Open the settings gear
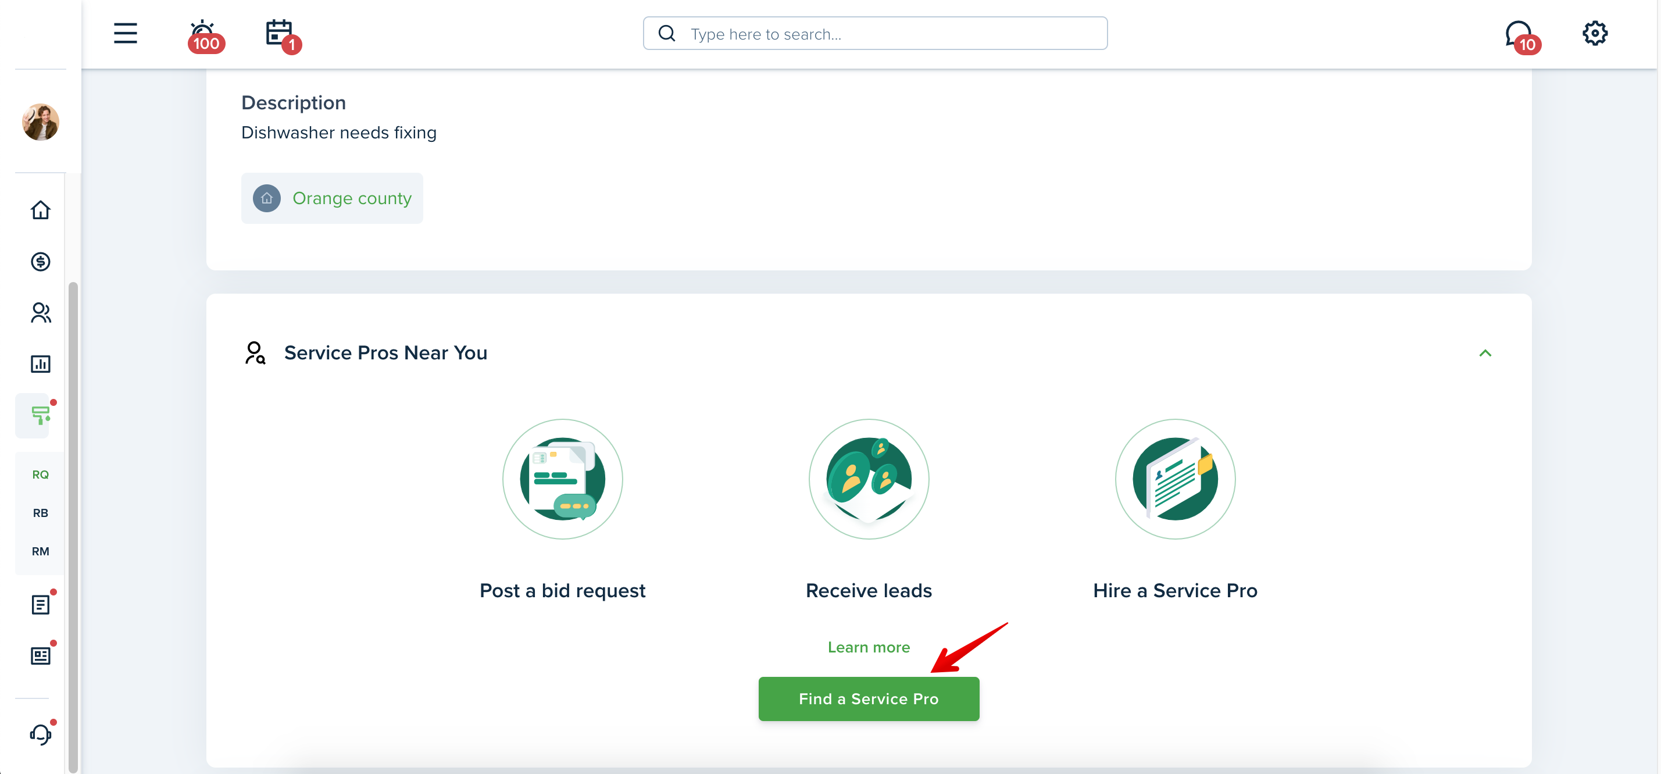 1595,33
